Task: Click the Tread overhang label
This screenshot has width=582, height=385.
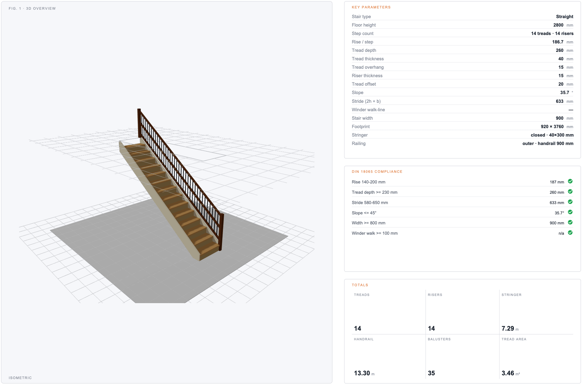Action: click(x=368, y=67)
